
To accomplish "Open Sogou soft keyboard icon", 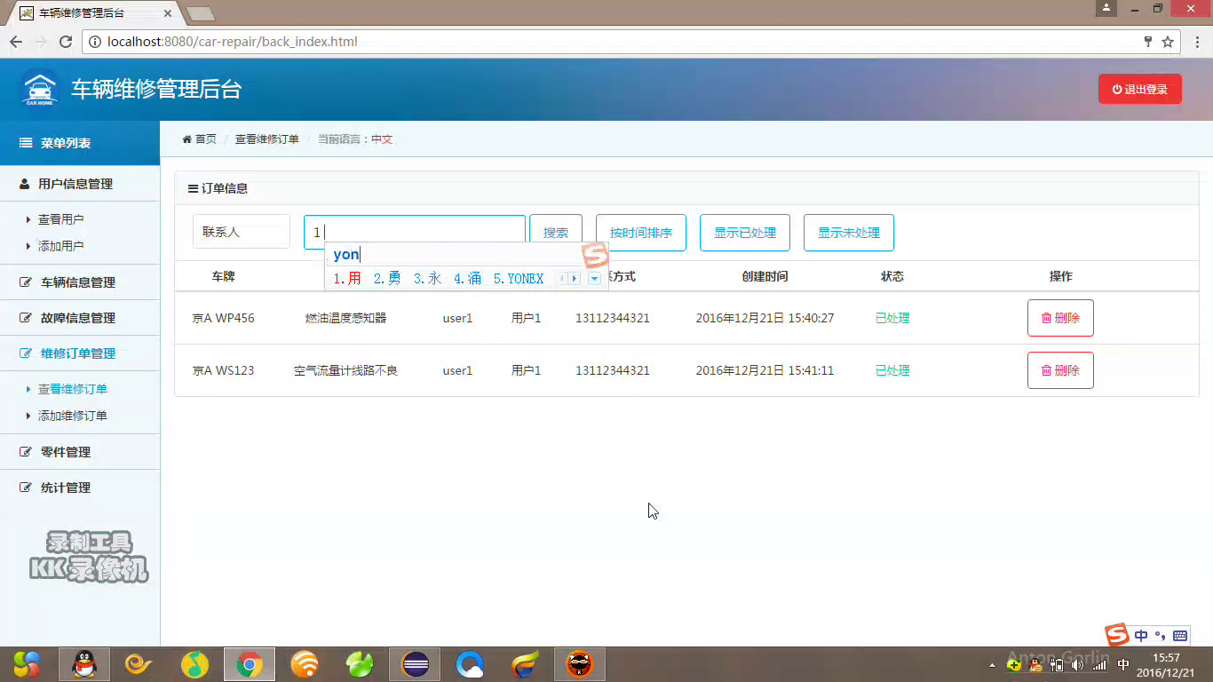I will tap(1180, 636).
